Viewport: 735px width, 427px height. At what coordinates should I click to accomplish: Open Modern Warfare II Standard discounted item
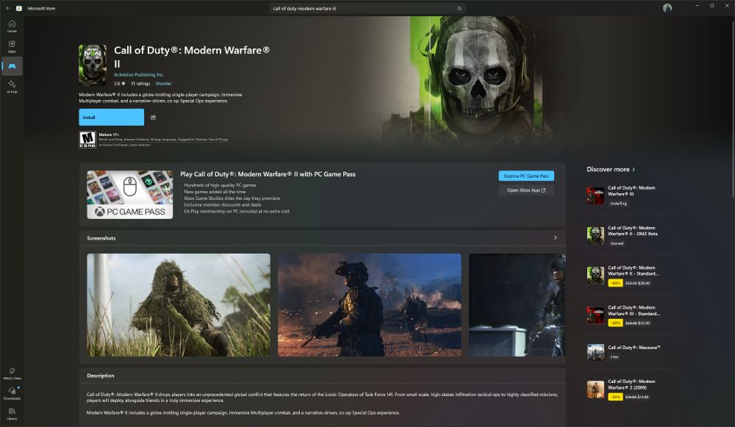pyautogui.click(x=631, y=275)
